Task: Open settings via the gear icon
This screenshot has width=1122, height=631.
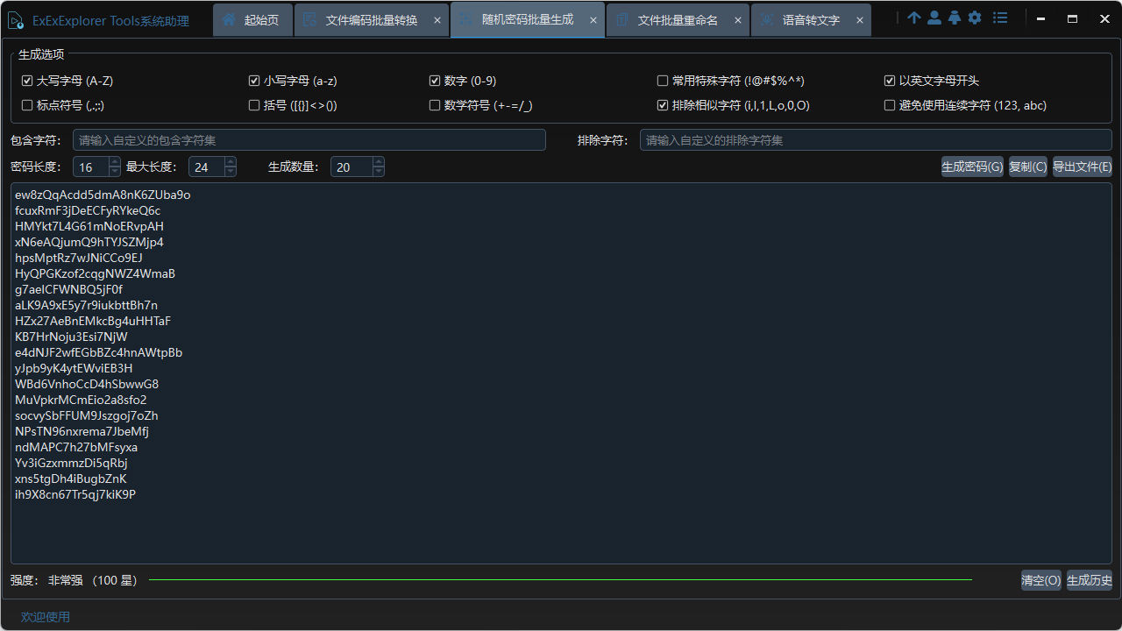Action: click(x=975, y=18)
